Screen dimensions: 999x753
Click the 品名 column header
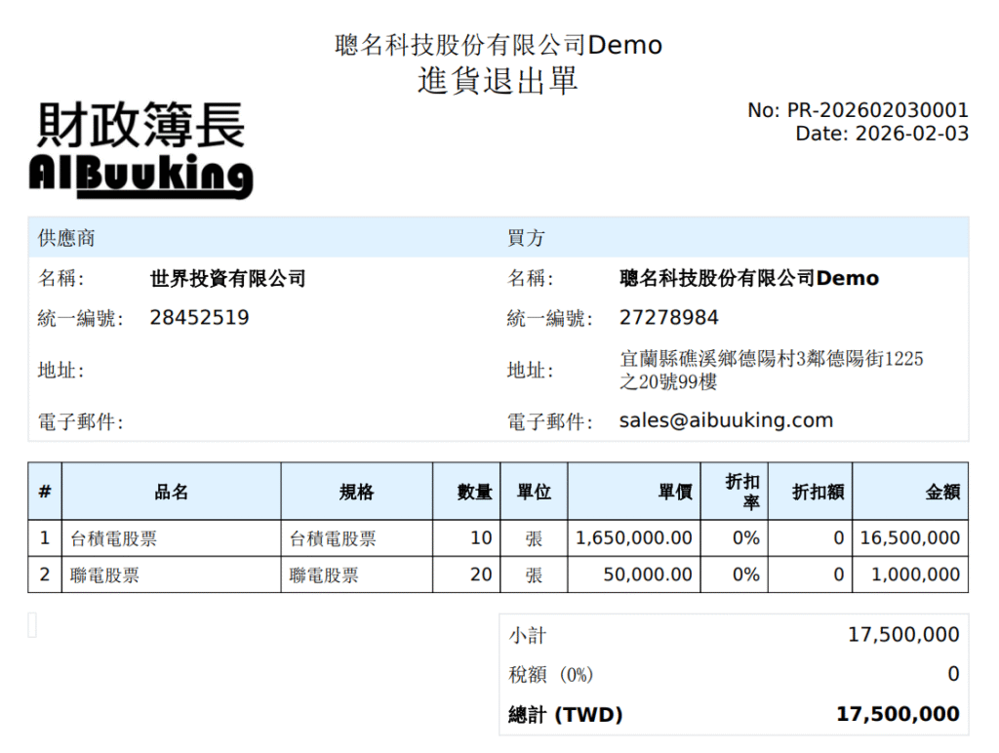coord(171,492)
